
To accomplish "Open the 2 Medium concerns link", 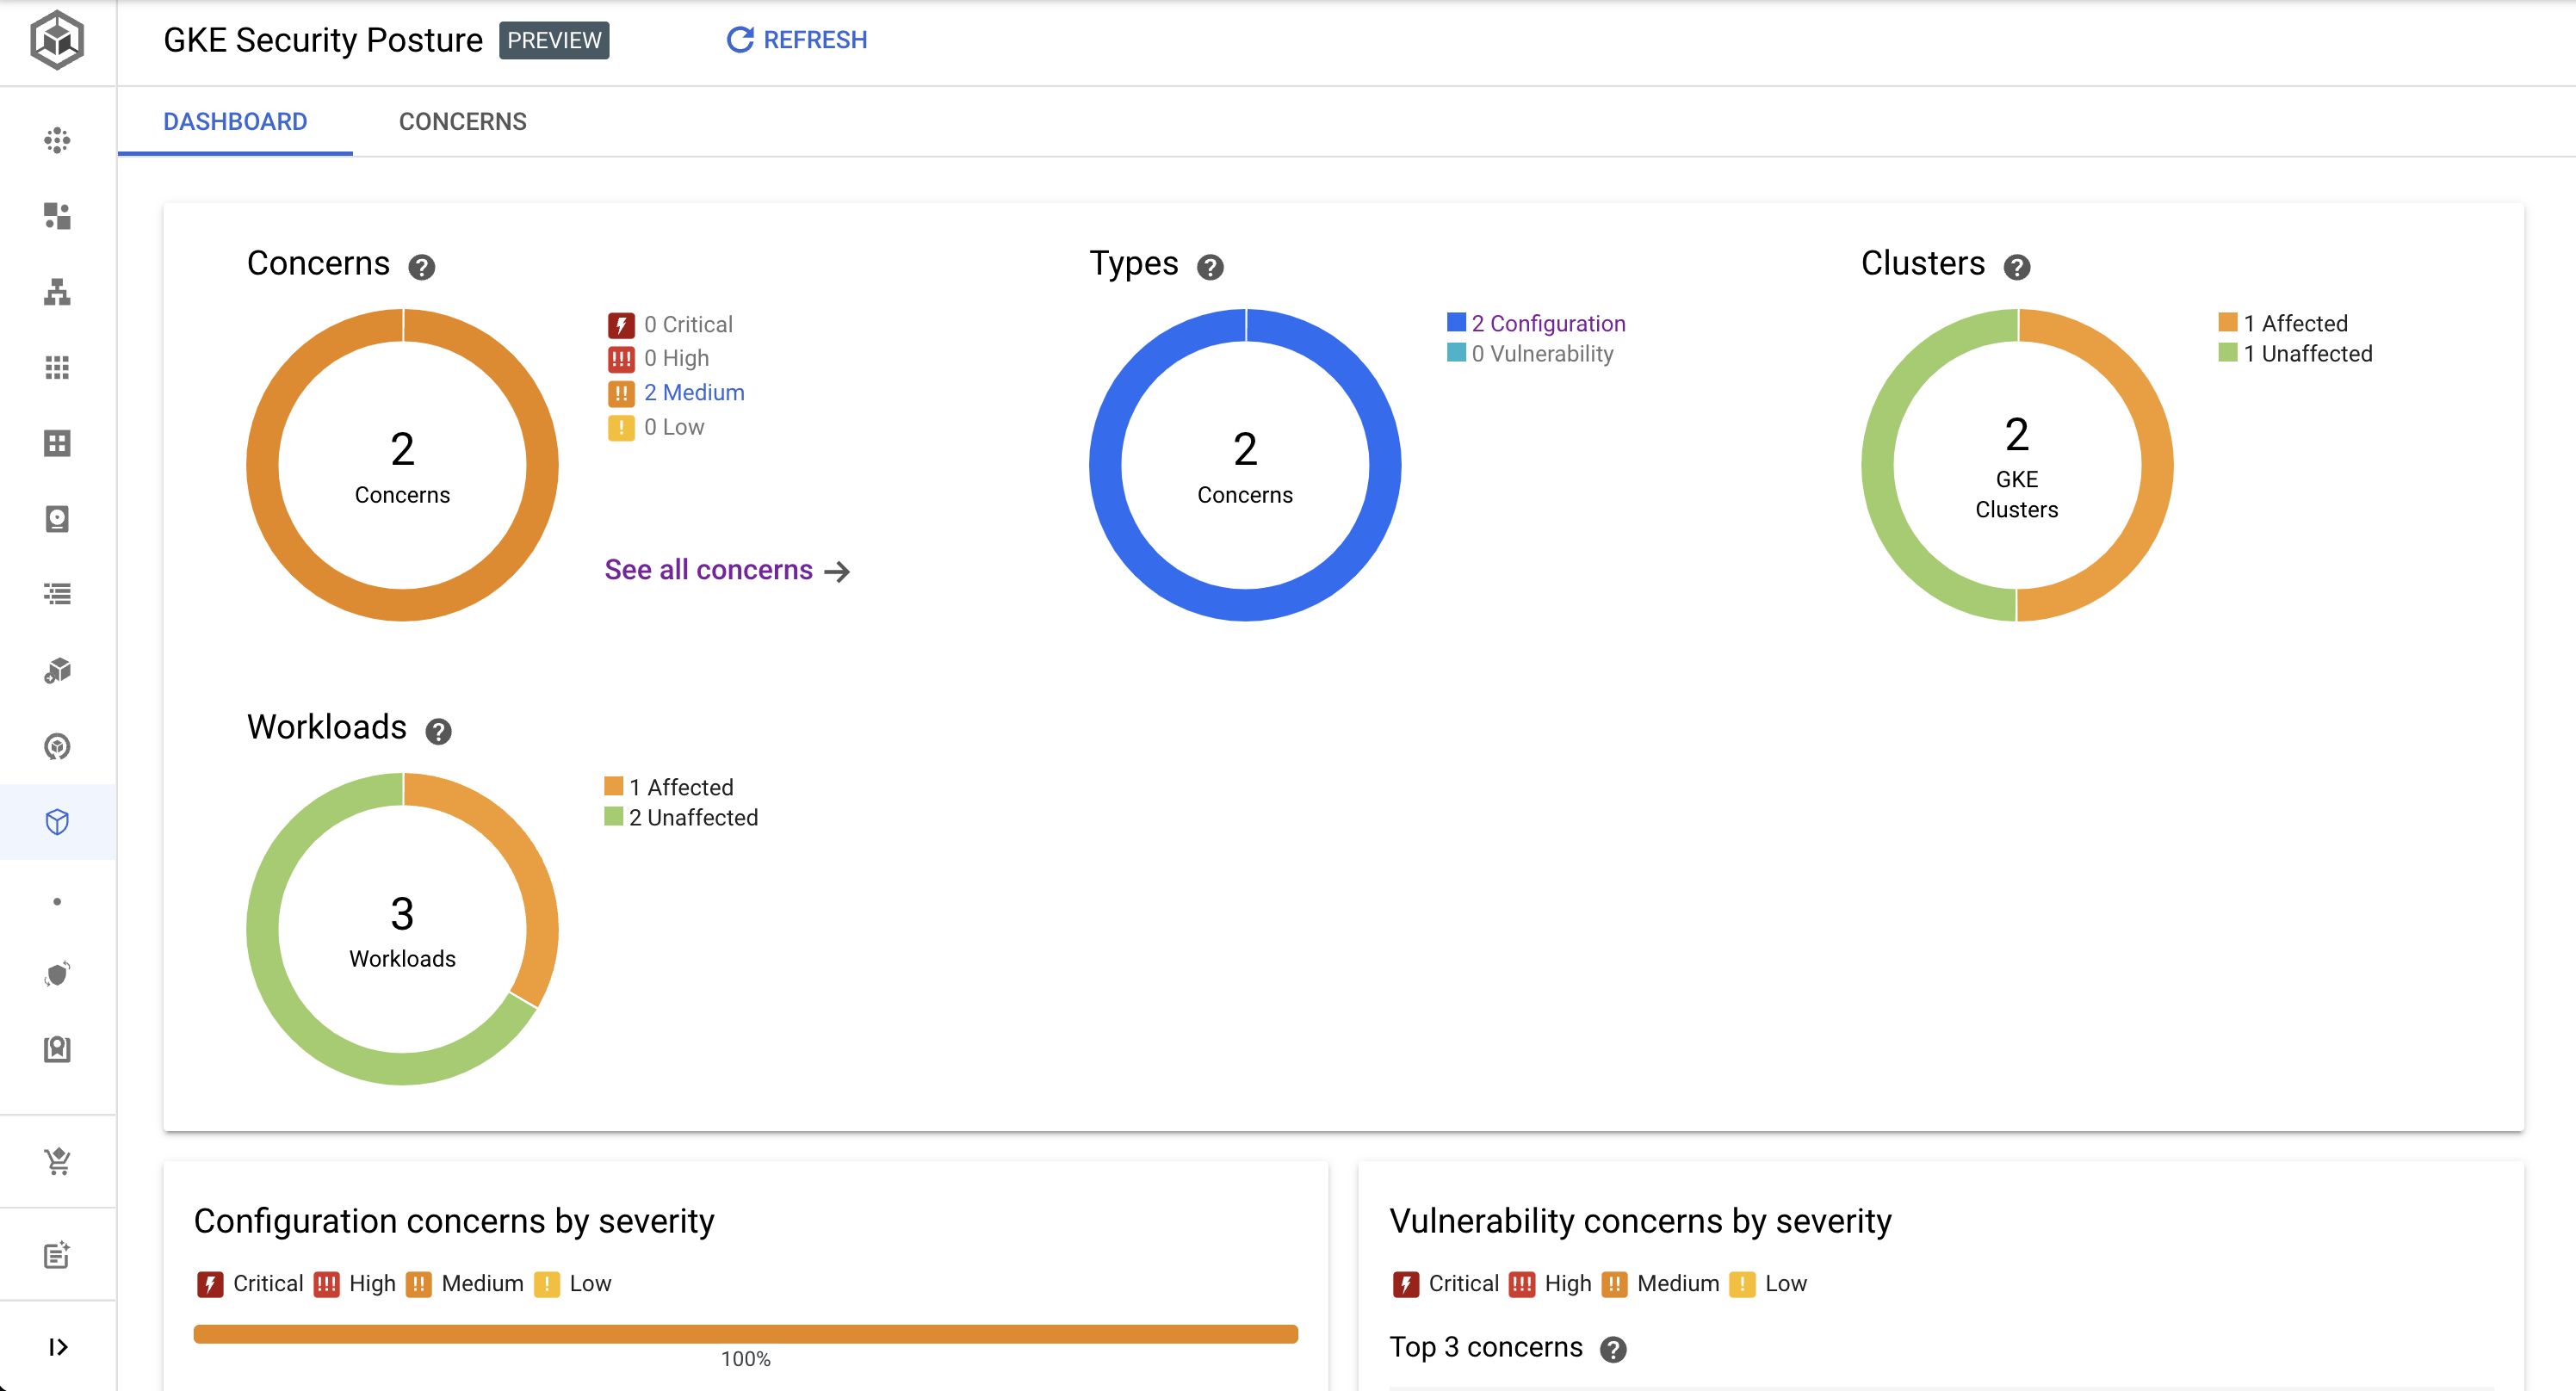I will click(x=693, y=392).
